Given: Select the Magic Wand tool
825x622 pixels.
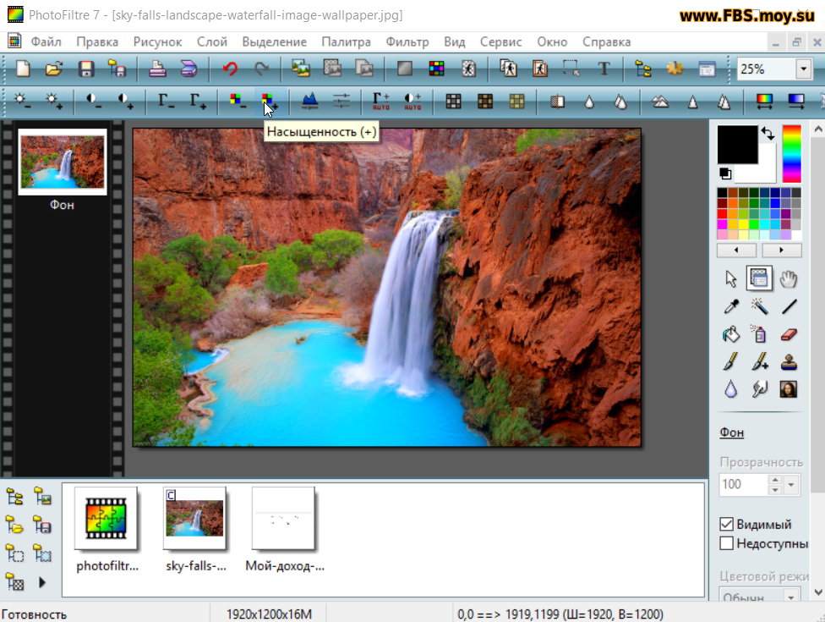Looking at the screenshot, I should pyautogui.click(x=759, y=306).
